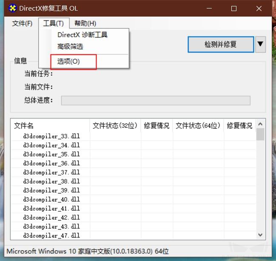Select d3dcompiler_40.dll row
The image size is (276, 261).
[133, 199]
